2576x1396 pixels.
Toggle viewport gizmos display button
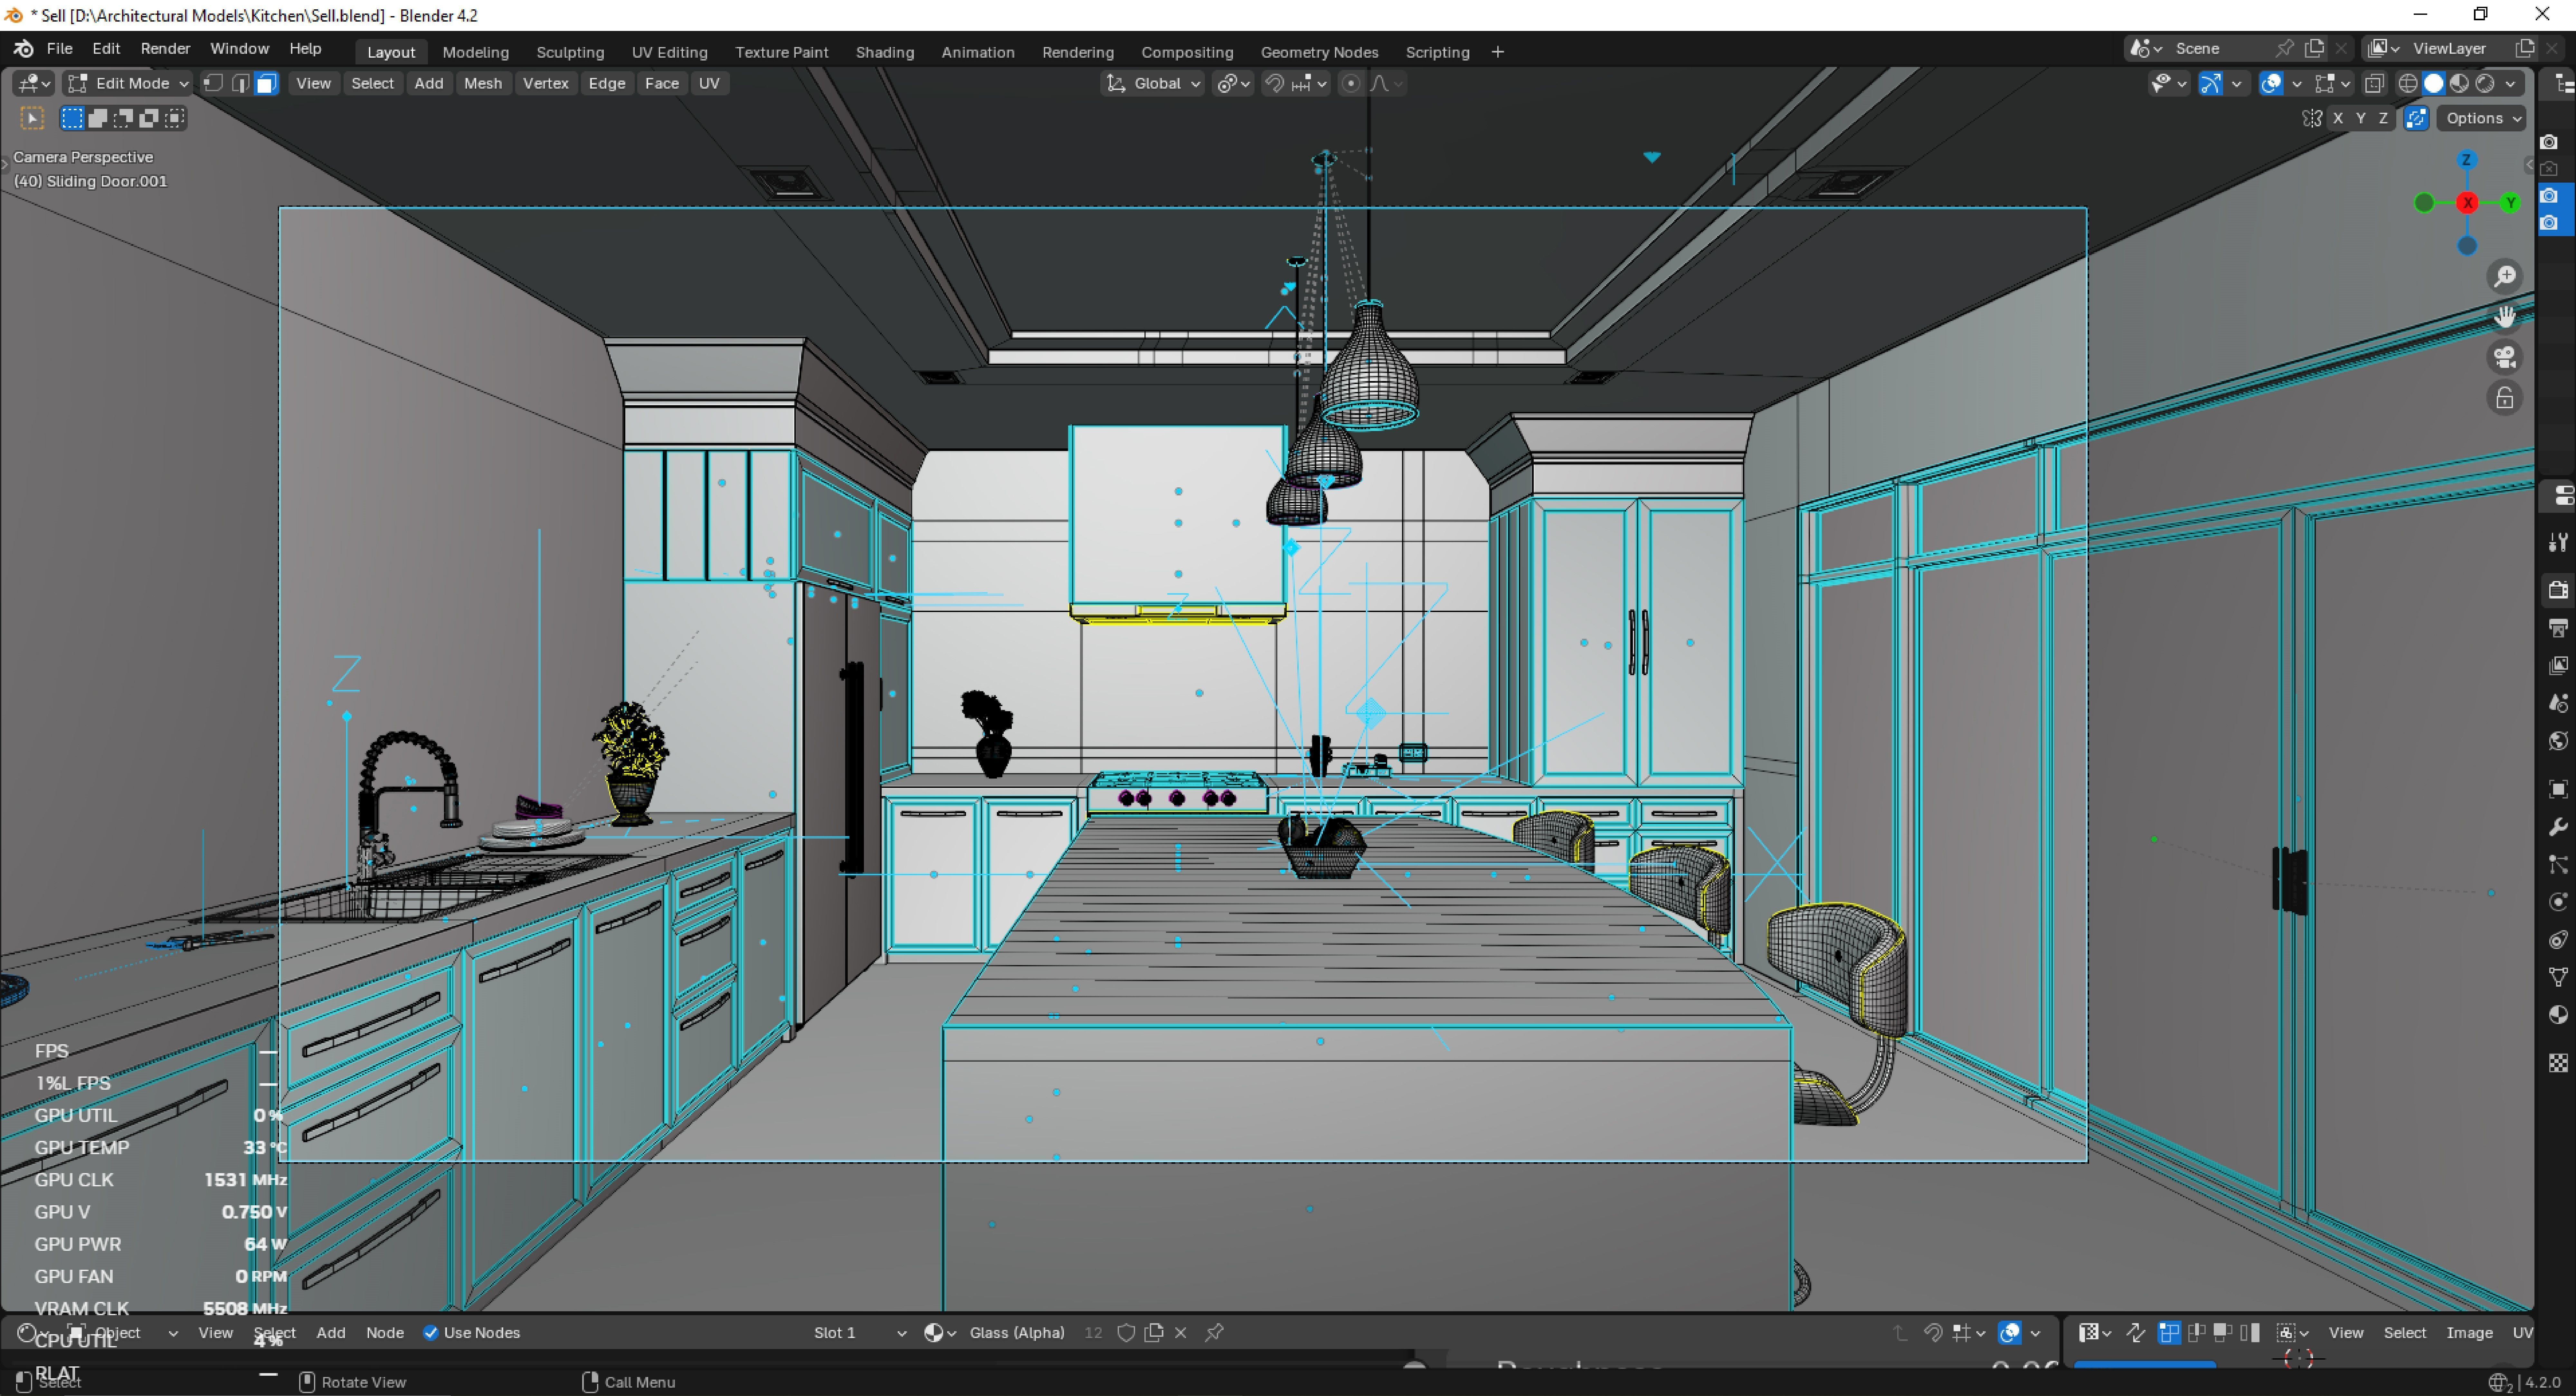[2211, 84]
